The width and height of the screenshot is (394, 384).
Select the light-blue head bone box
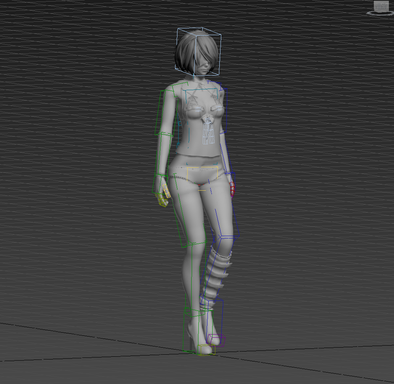pos(198,51)
